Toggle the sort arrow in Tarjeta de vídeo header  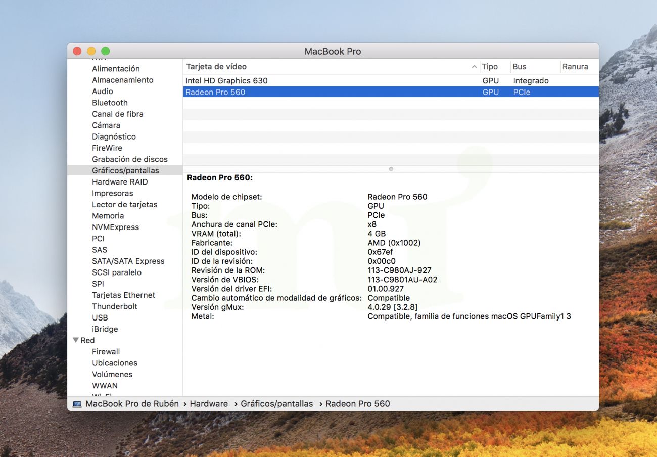pyautogui.click(x=474, y=67)
